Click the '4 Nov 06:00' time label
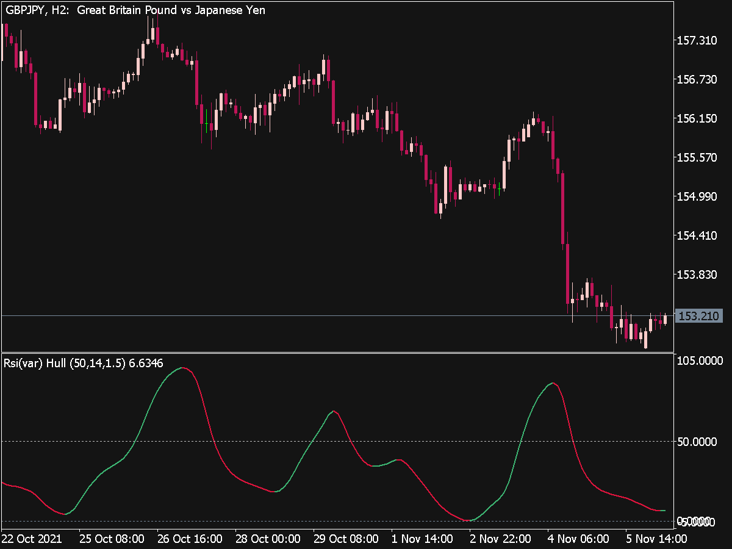Image resolution: width=732 pixels, height=549 pixels. click(578, 539)
